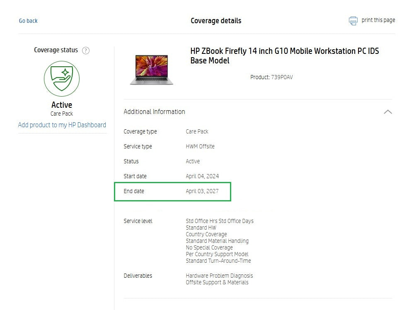Click the green shield coverage status icon
This screenshot has height=310, width=414.
click(x=61, y=79)
